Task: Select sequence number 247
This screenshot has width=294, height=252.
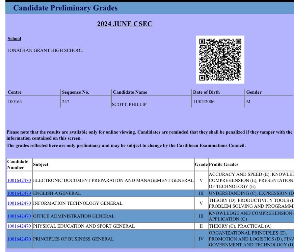Action: point(66,102)
